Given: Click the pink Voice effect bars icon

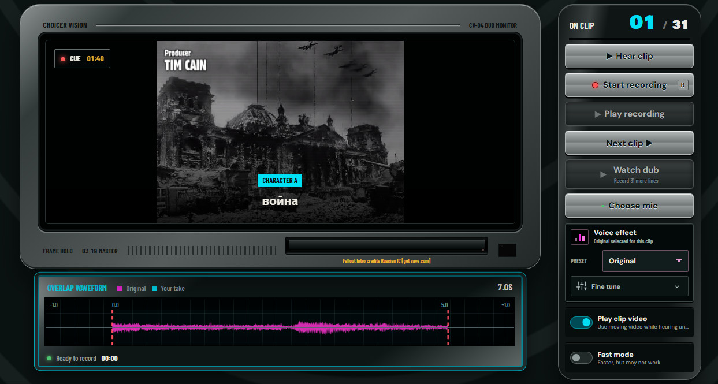Looking at the screenshot, I should pos(579,237).
